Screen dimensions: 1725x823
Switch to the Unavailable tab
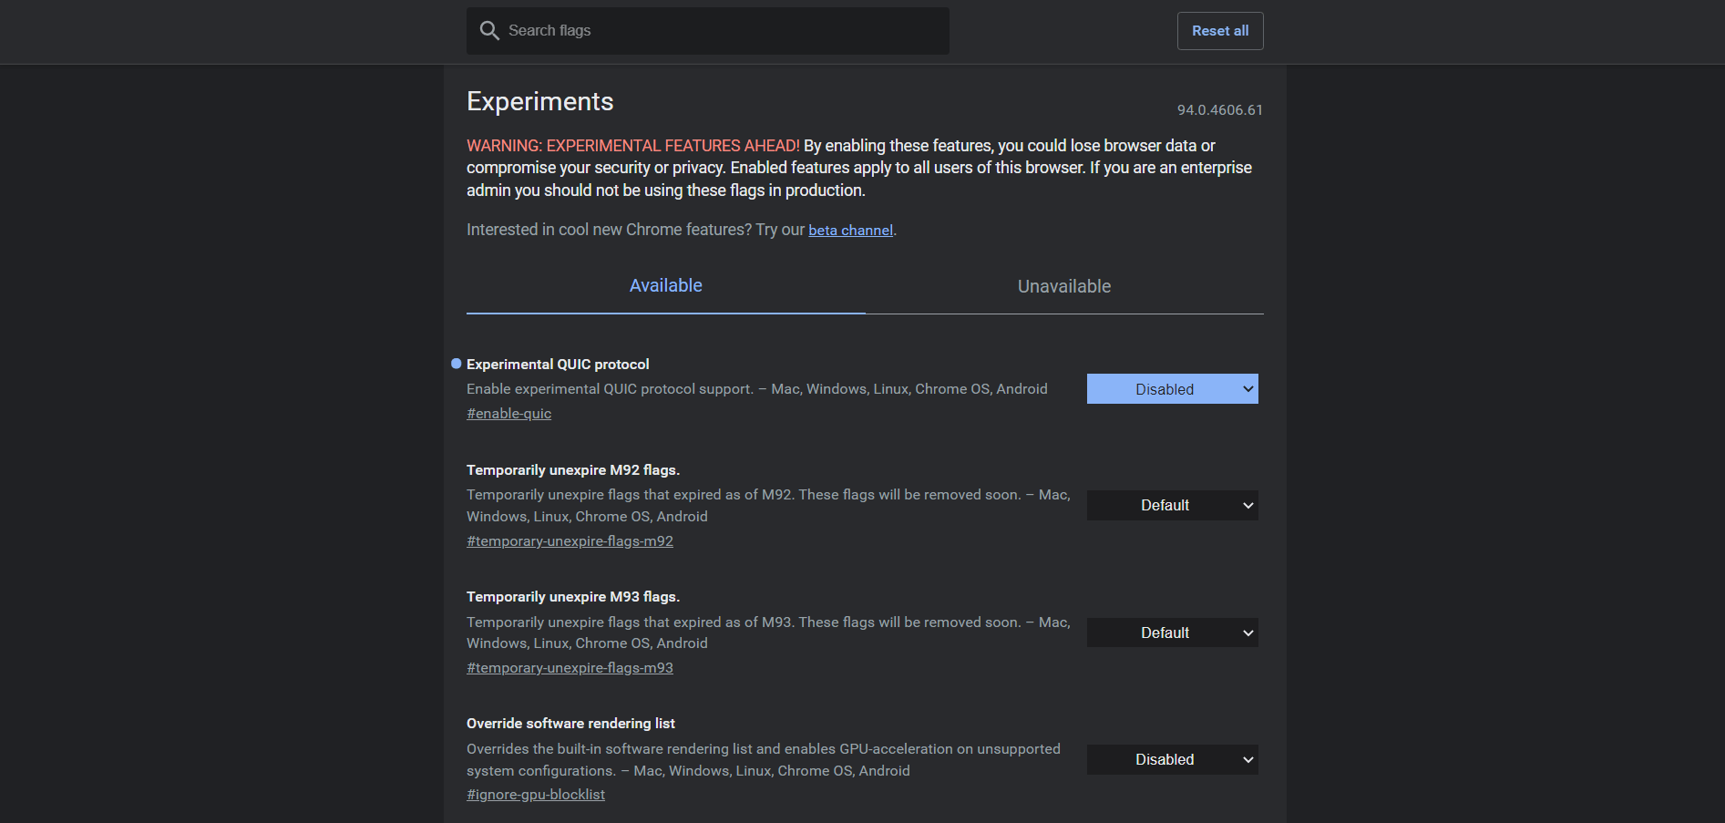pos(1063,287)
